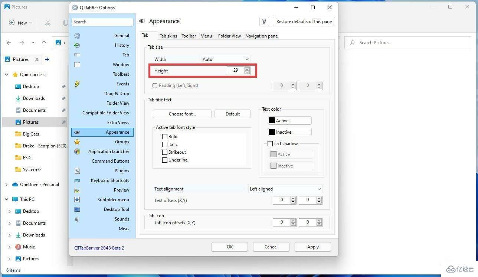The width and height of the screenshot is (478, 277).
Task: Click the Default font button
Action: click(233, 114)
